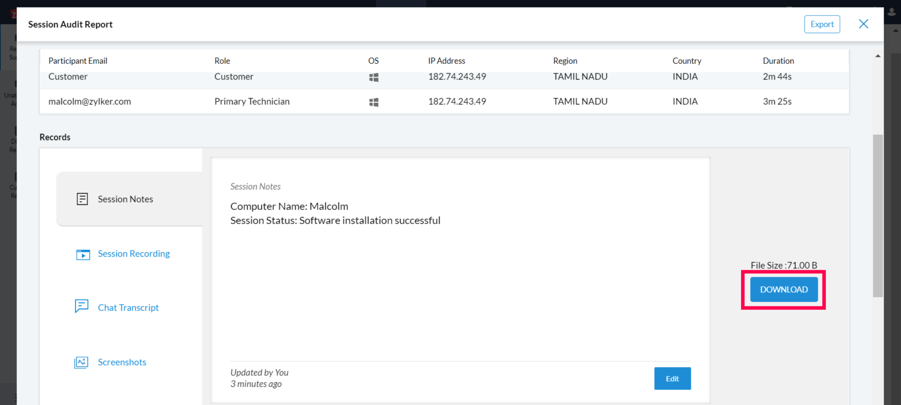Click the scrollbar up arrow
The width and height of the screenshot is (901, 405).
pyautogui.click(x=877, y=56)
